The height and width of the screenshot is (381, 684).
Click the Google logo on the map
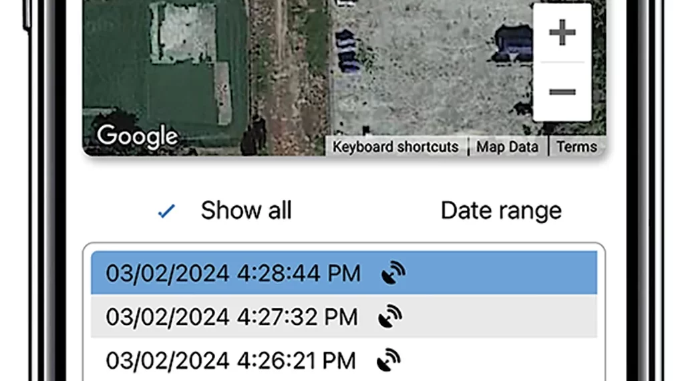point(137,136)
